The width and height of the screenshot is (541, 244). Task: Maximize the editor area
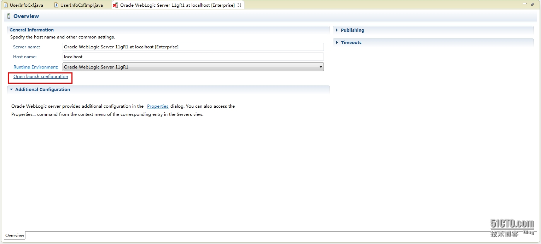point(533,4)
